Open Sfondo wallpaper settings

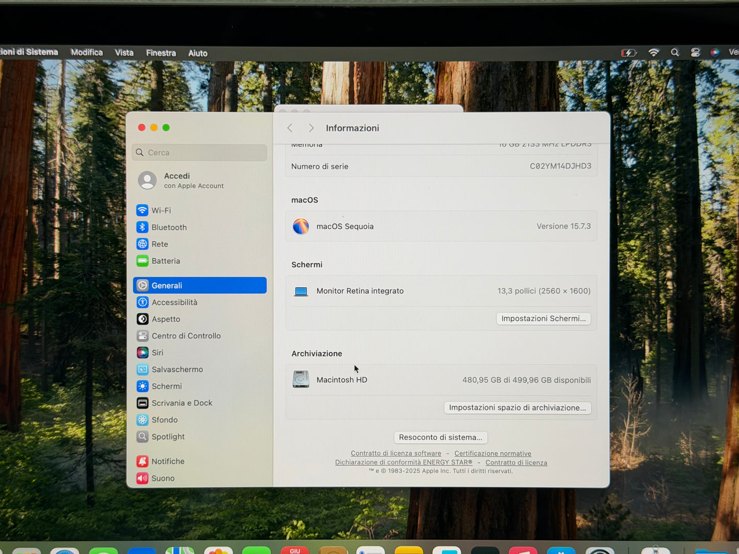click(199, 420)
